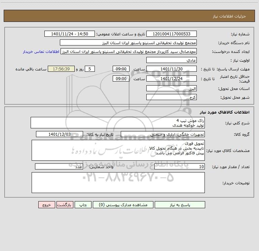Click the استان محل تحویل label
This screenshot has height=251, width=259.
point(234,89)
